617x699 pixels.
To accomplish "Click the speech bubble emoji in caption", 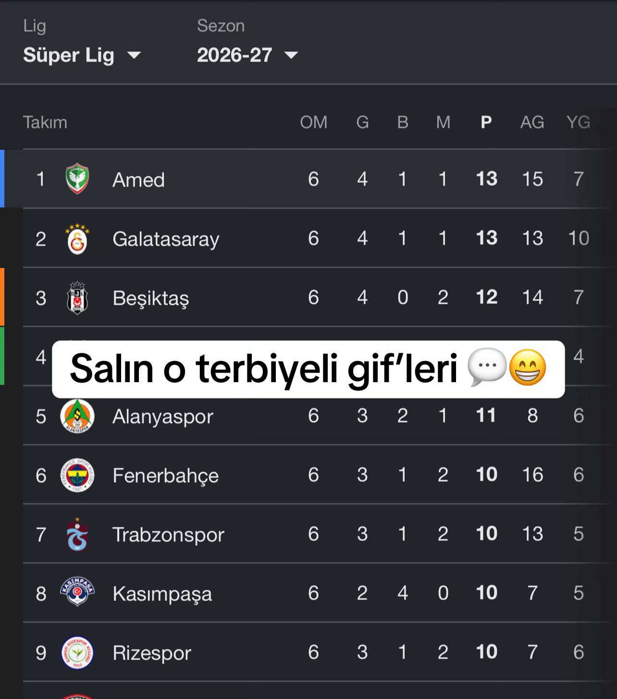I will click(x=487, y=368).
